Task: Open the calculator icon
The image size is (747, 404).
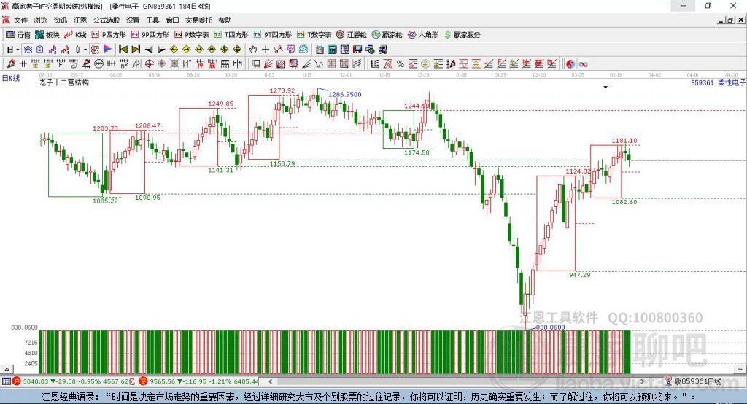Action: (x=333, y=50)
